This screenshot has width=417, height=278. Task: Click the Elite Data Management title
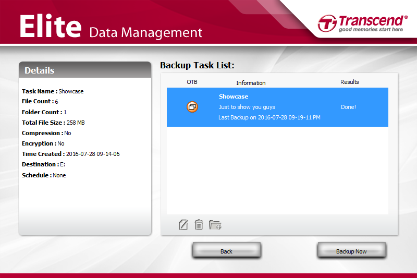(x=111, y=26)
